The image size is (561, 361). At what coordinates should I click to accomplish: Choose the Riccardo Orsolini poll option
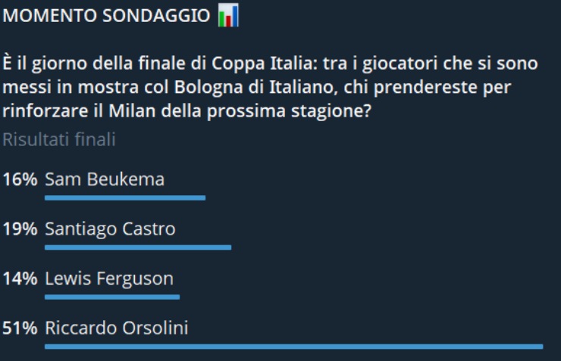click(x=117, y=328)
